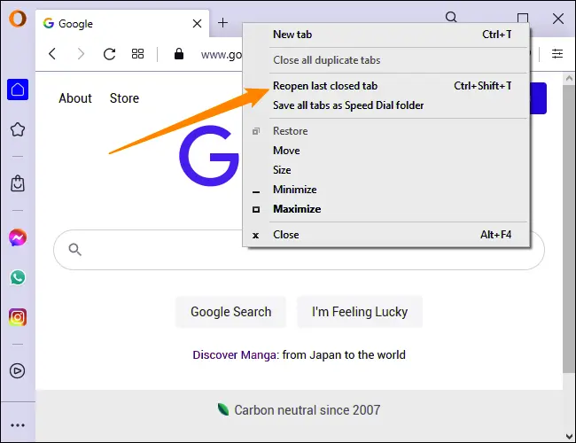
Task: Choose Save all tabs as Speed Dial folder
Action: coord(386,105)
